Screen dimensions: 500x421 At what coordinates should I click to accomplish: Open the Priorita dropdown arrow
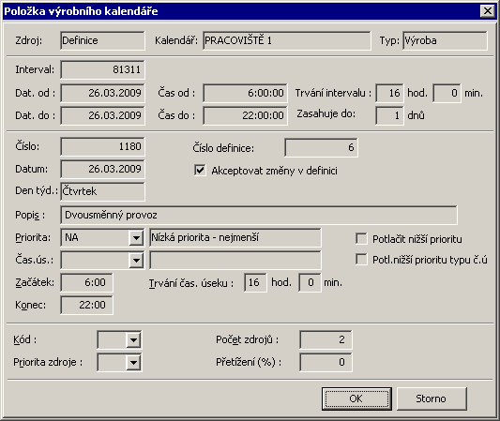tap(136, 238)
